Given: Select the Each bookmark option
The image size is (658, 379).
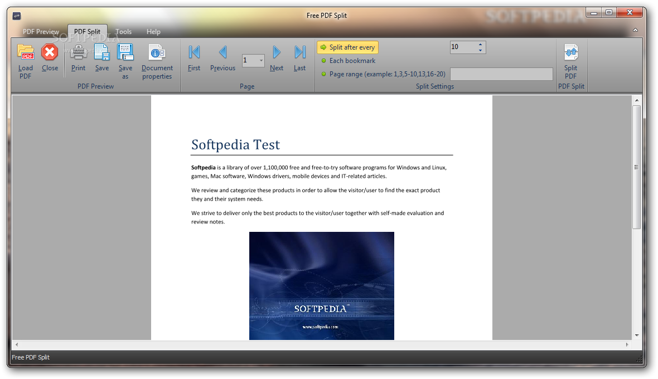Looking at the screenshot, I should coord(348,61).
